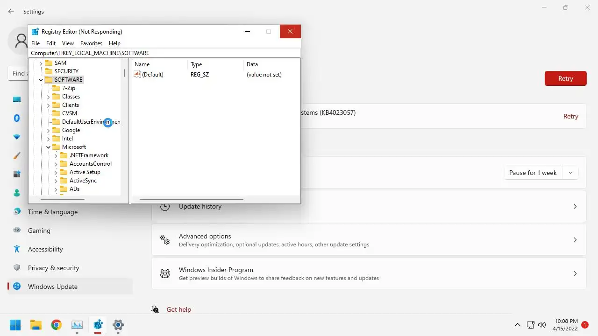Open the Favorites menu in Registry Editor
The image size is (598, 336).
pos(91,43)
